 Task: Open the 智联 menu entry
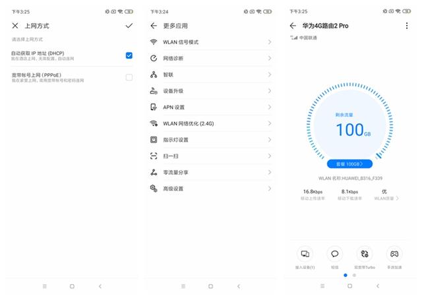[210, 75]
